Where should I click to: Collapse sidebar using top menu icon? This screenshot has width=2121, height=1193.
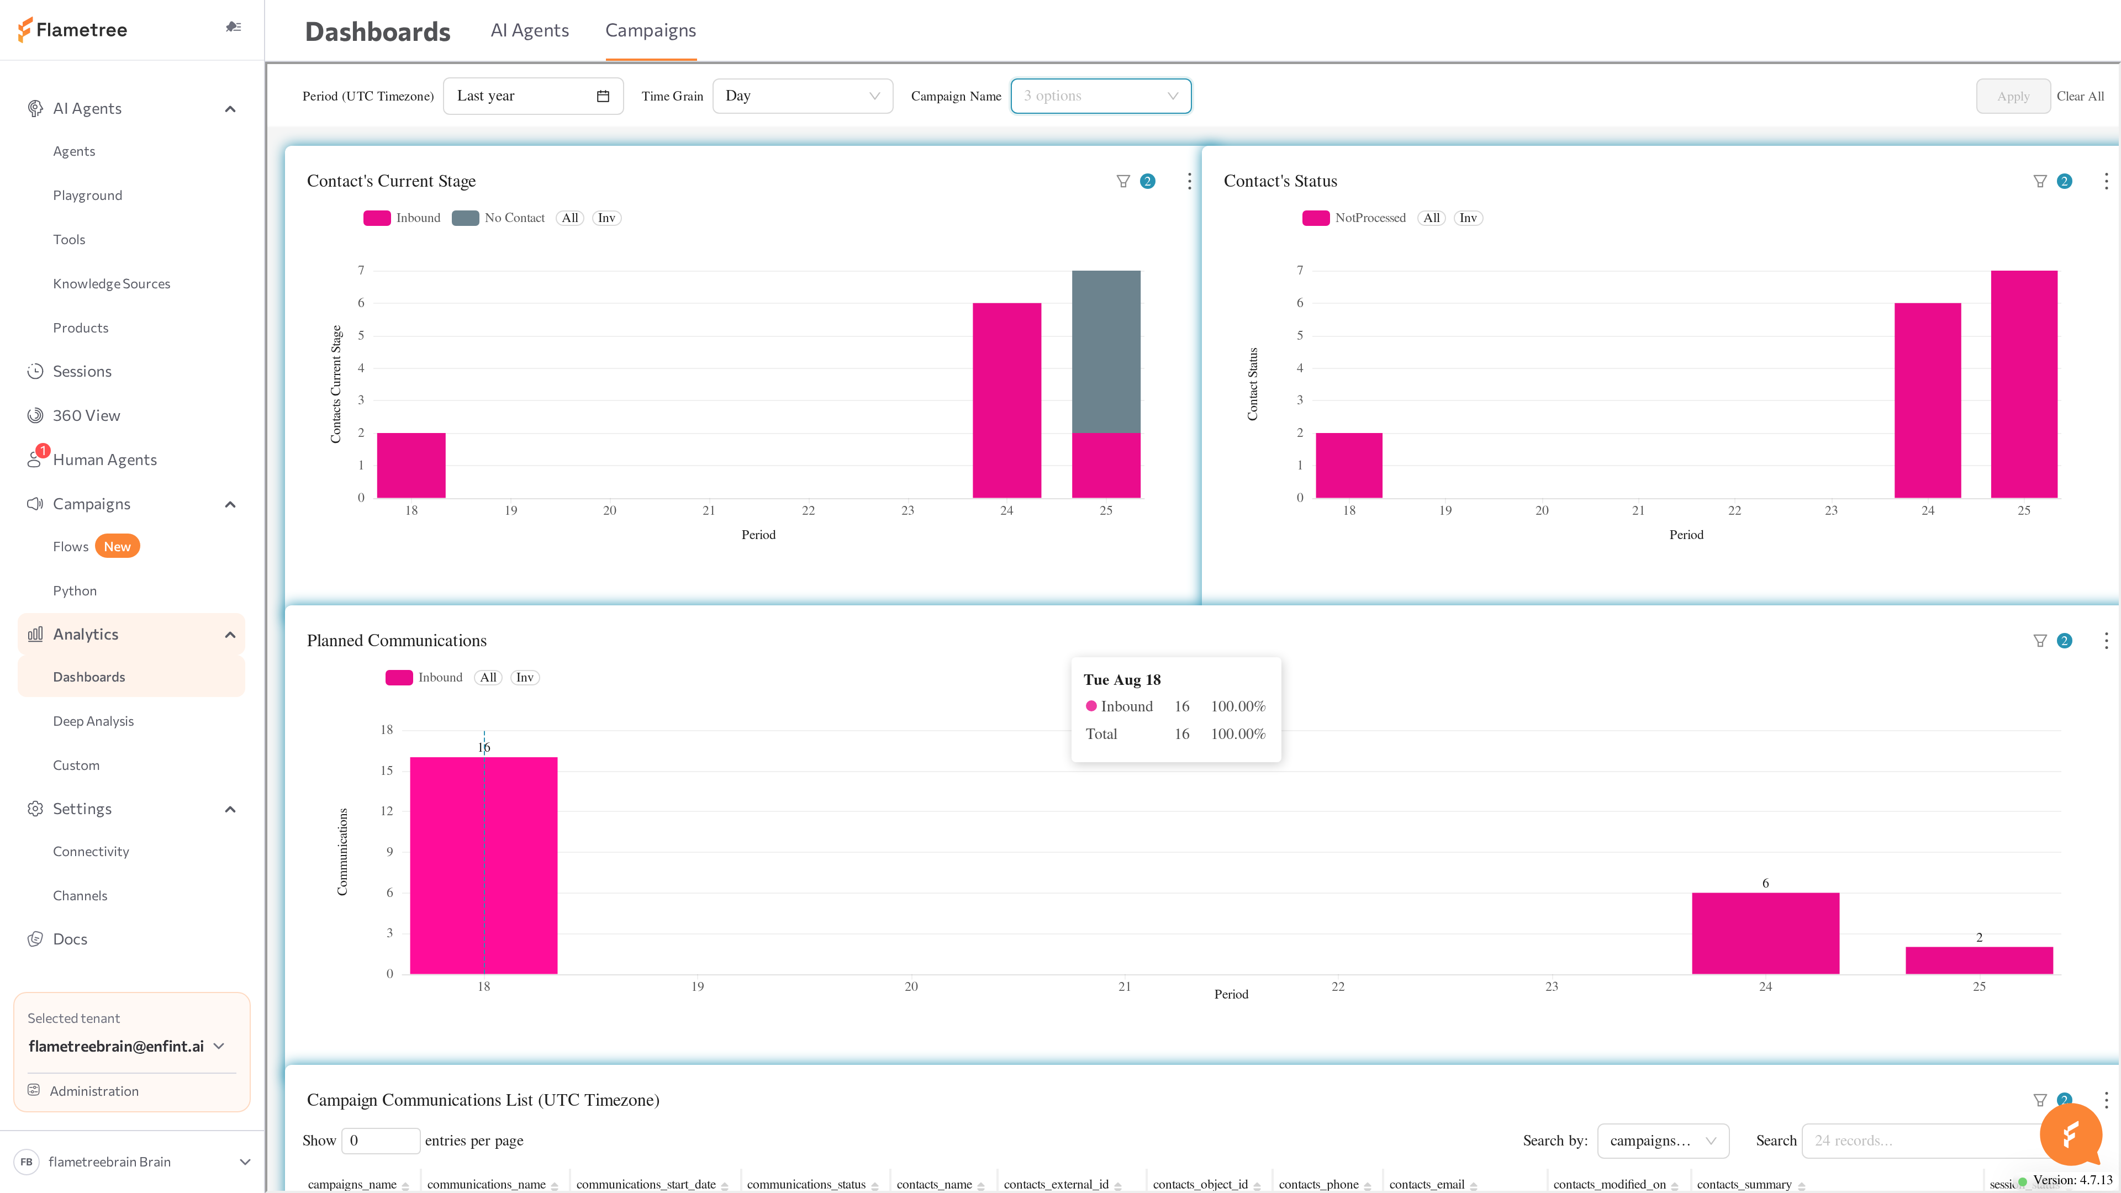pyautogui.click(x=233, y=27)
